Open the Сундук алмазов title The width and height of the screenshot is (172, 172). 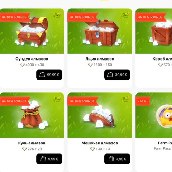coord(32,59)
